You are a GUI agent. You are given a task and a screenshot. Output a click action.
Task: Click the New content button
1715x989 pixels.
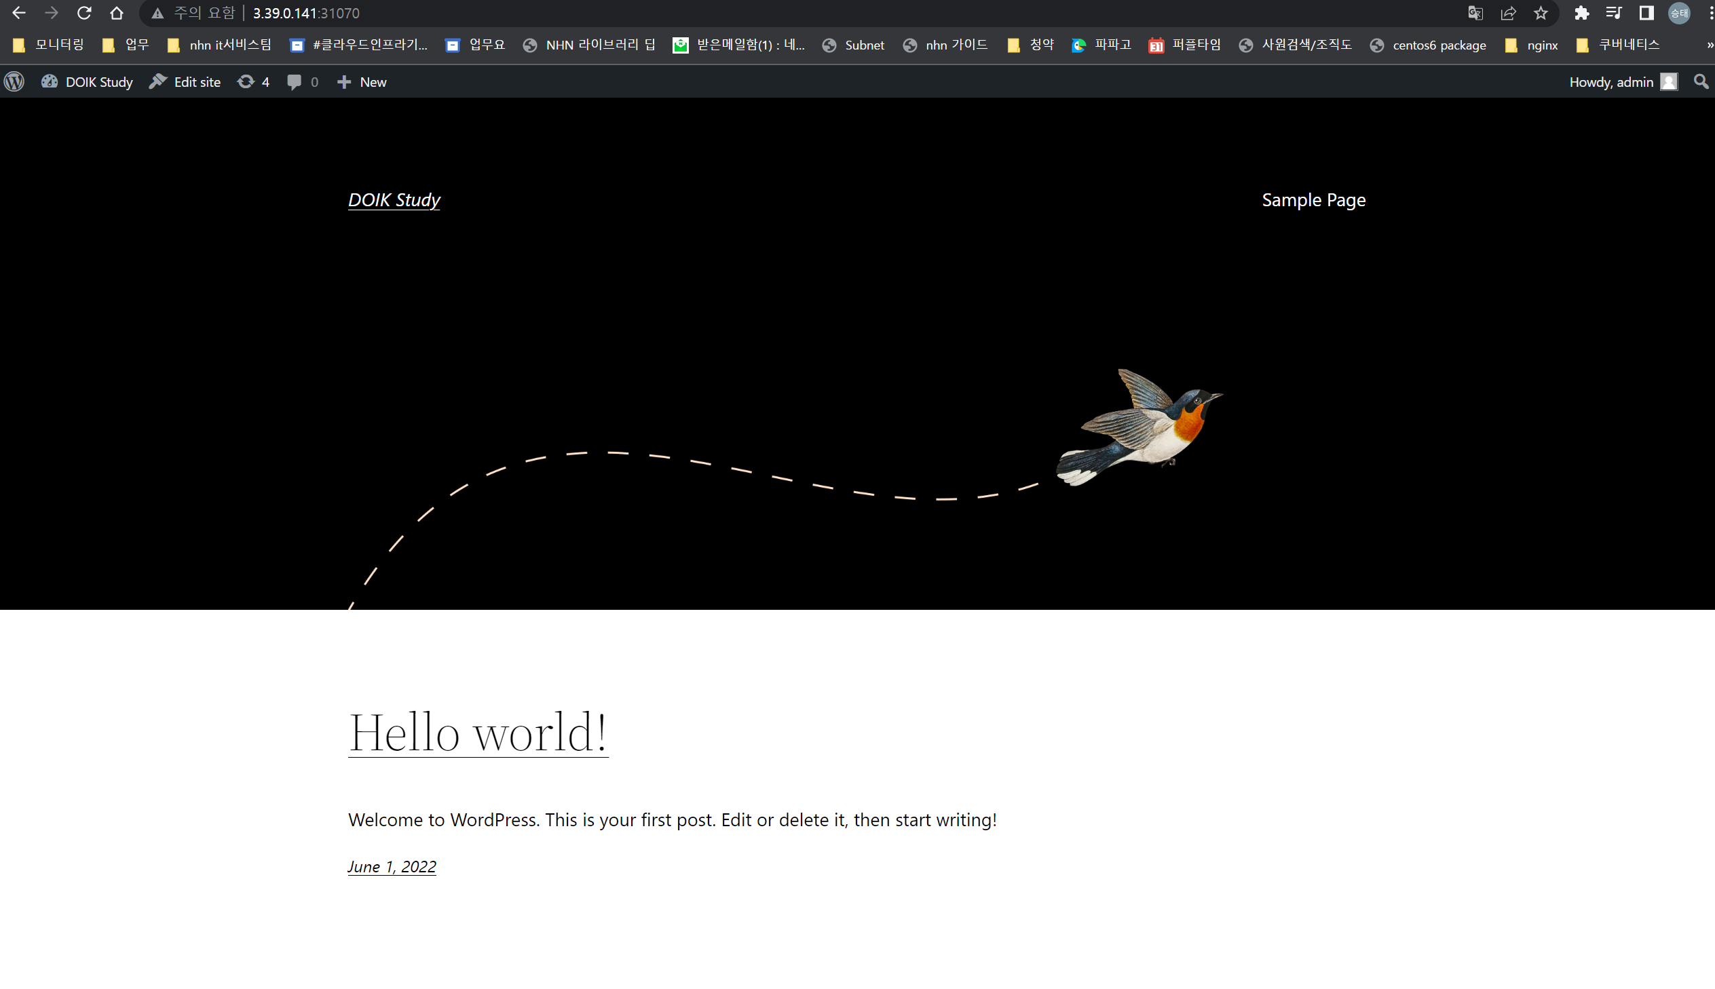tap(362, 81)
